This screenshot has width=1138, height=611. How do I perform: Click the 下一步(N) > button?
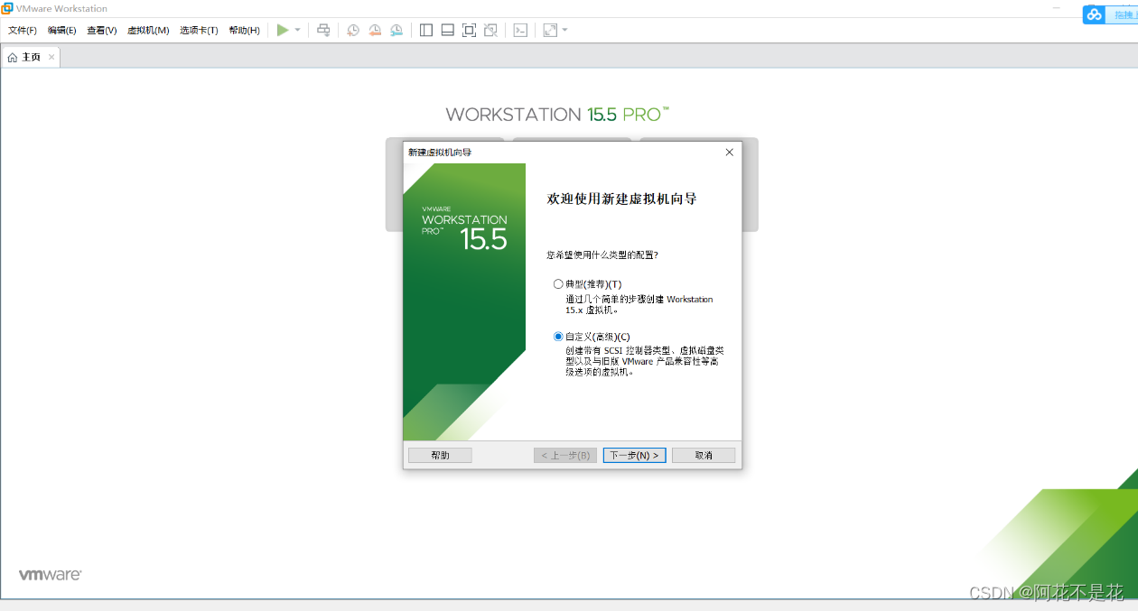pyautogui.click(x=635, y=456)
